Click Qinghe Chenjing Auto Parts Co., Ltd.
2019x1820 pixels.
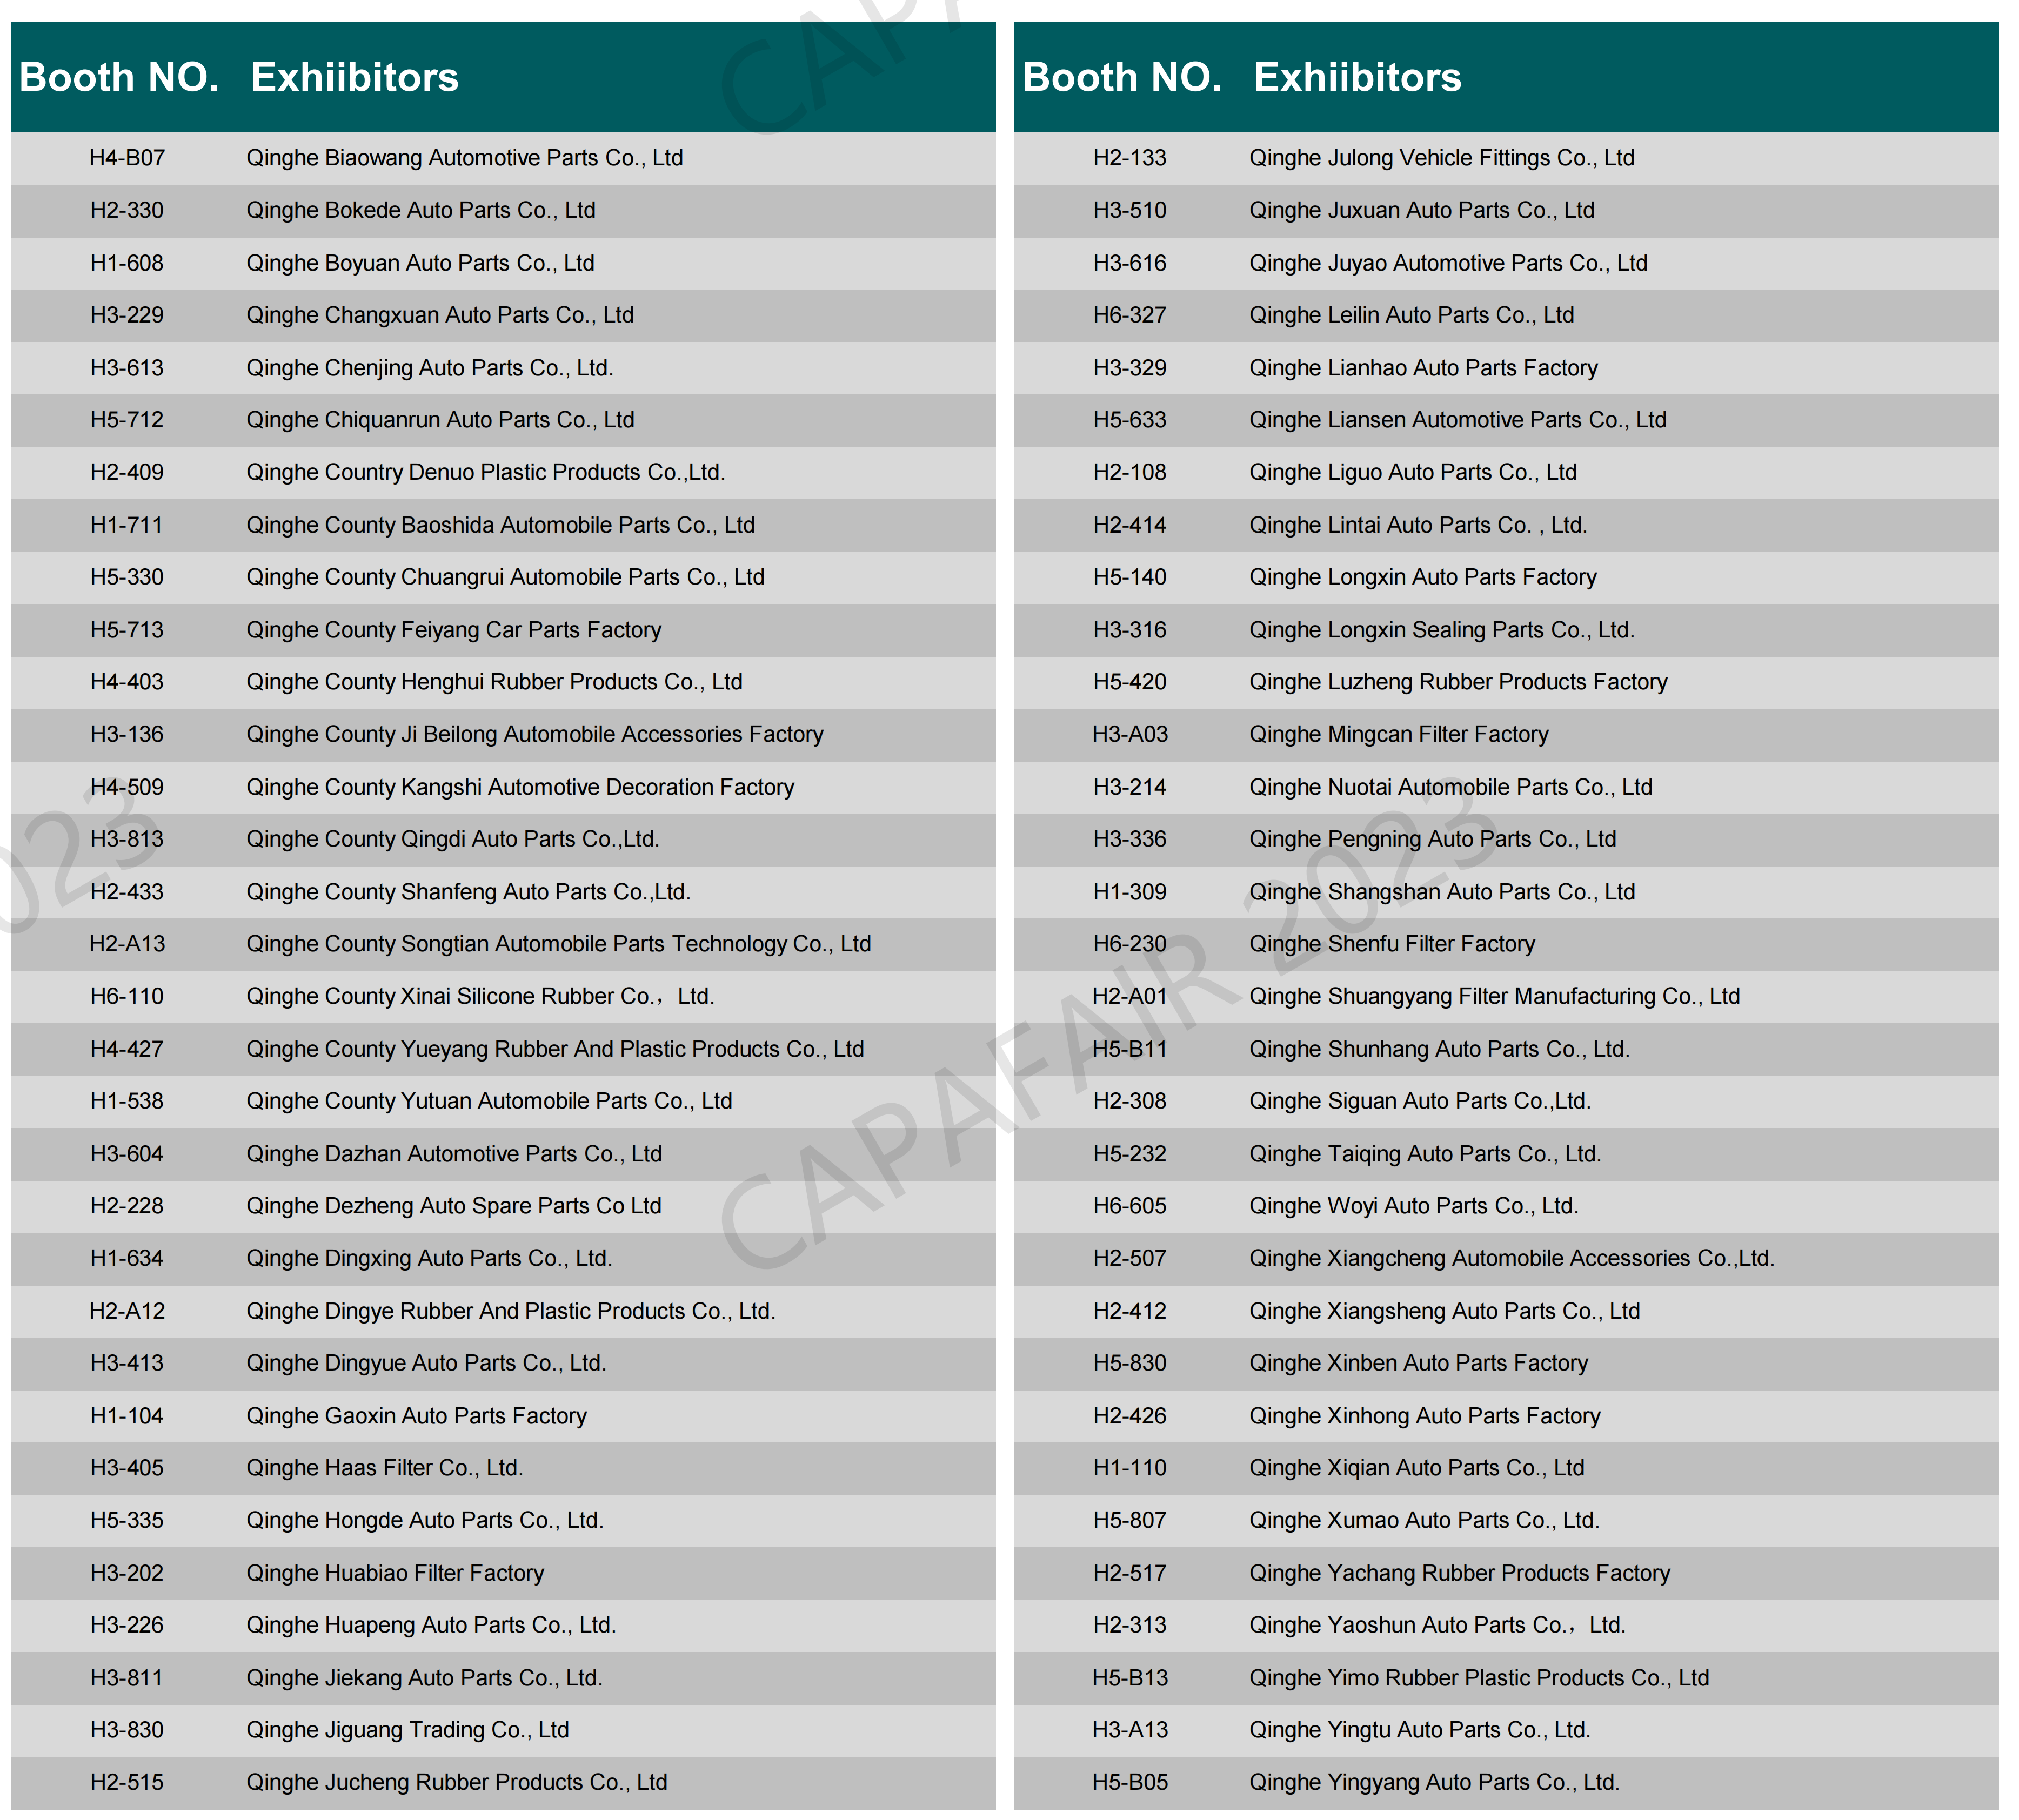[429, 368]
